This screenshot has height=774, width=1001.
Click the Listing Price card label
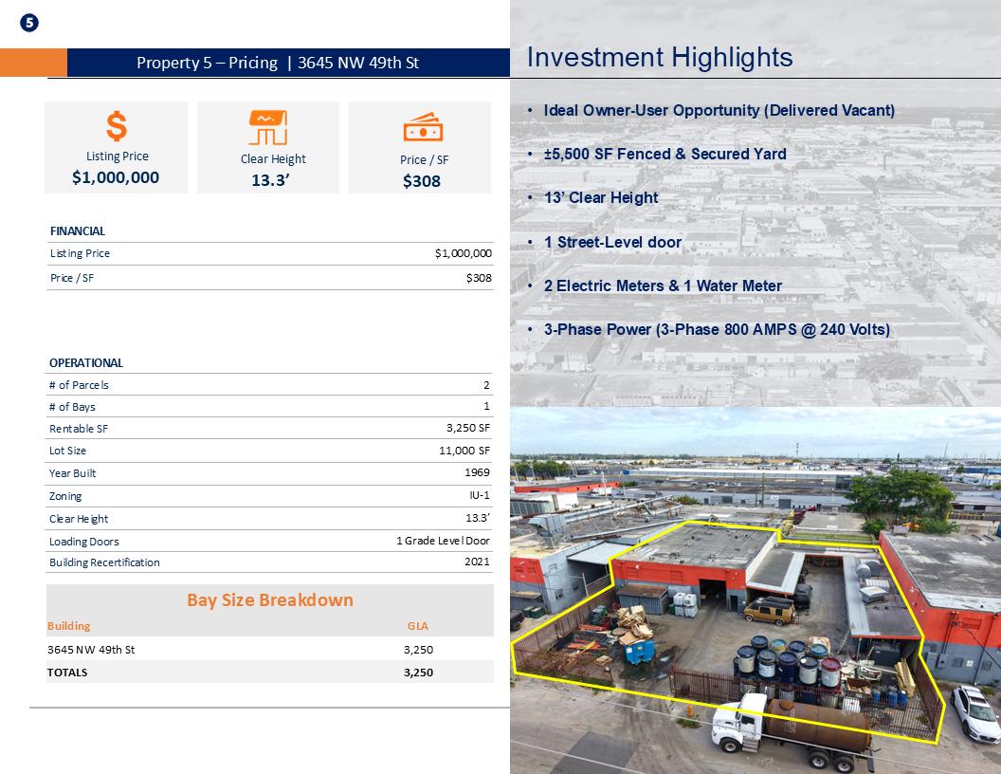[118, 157]
